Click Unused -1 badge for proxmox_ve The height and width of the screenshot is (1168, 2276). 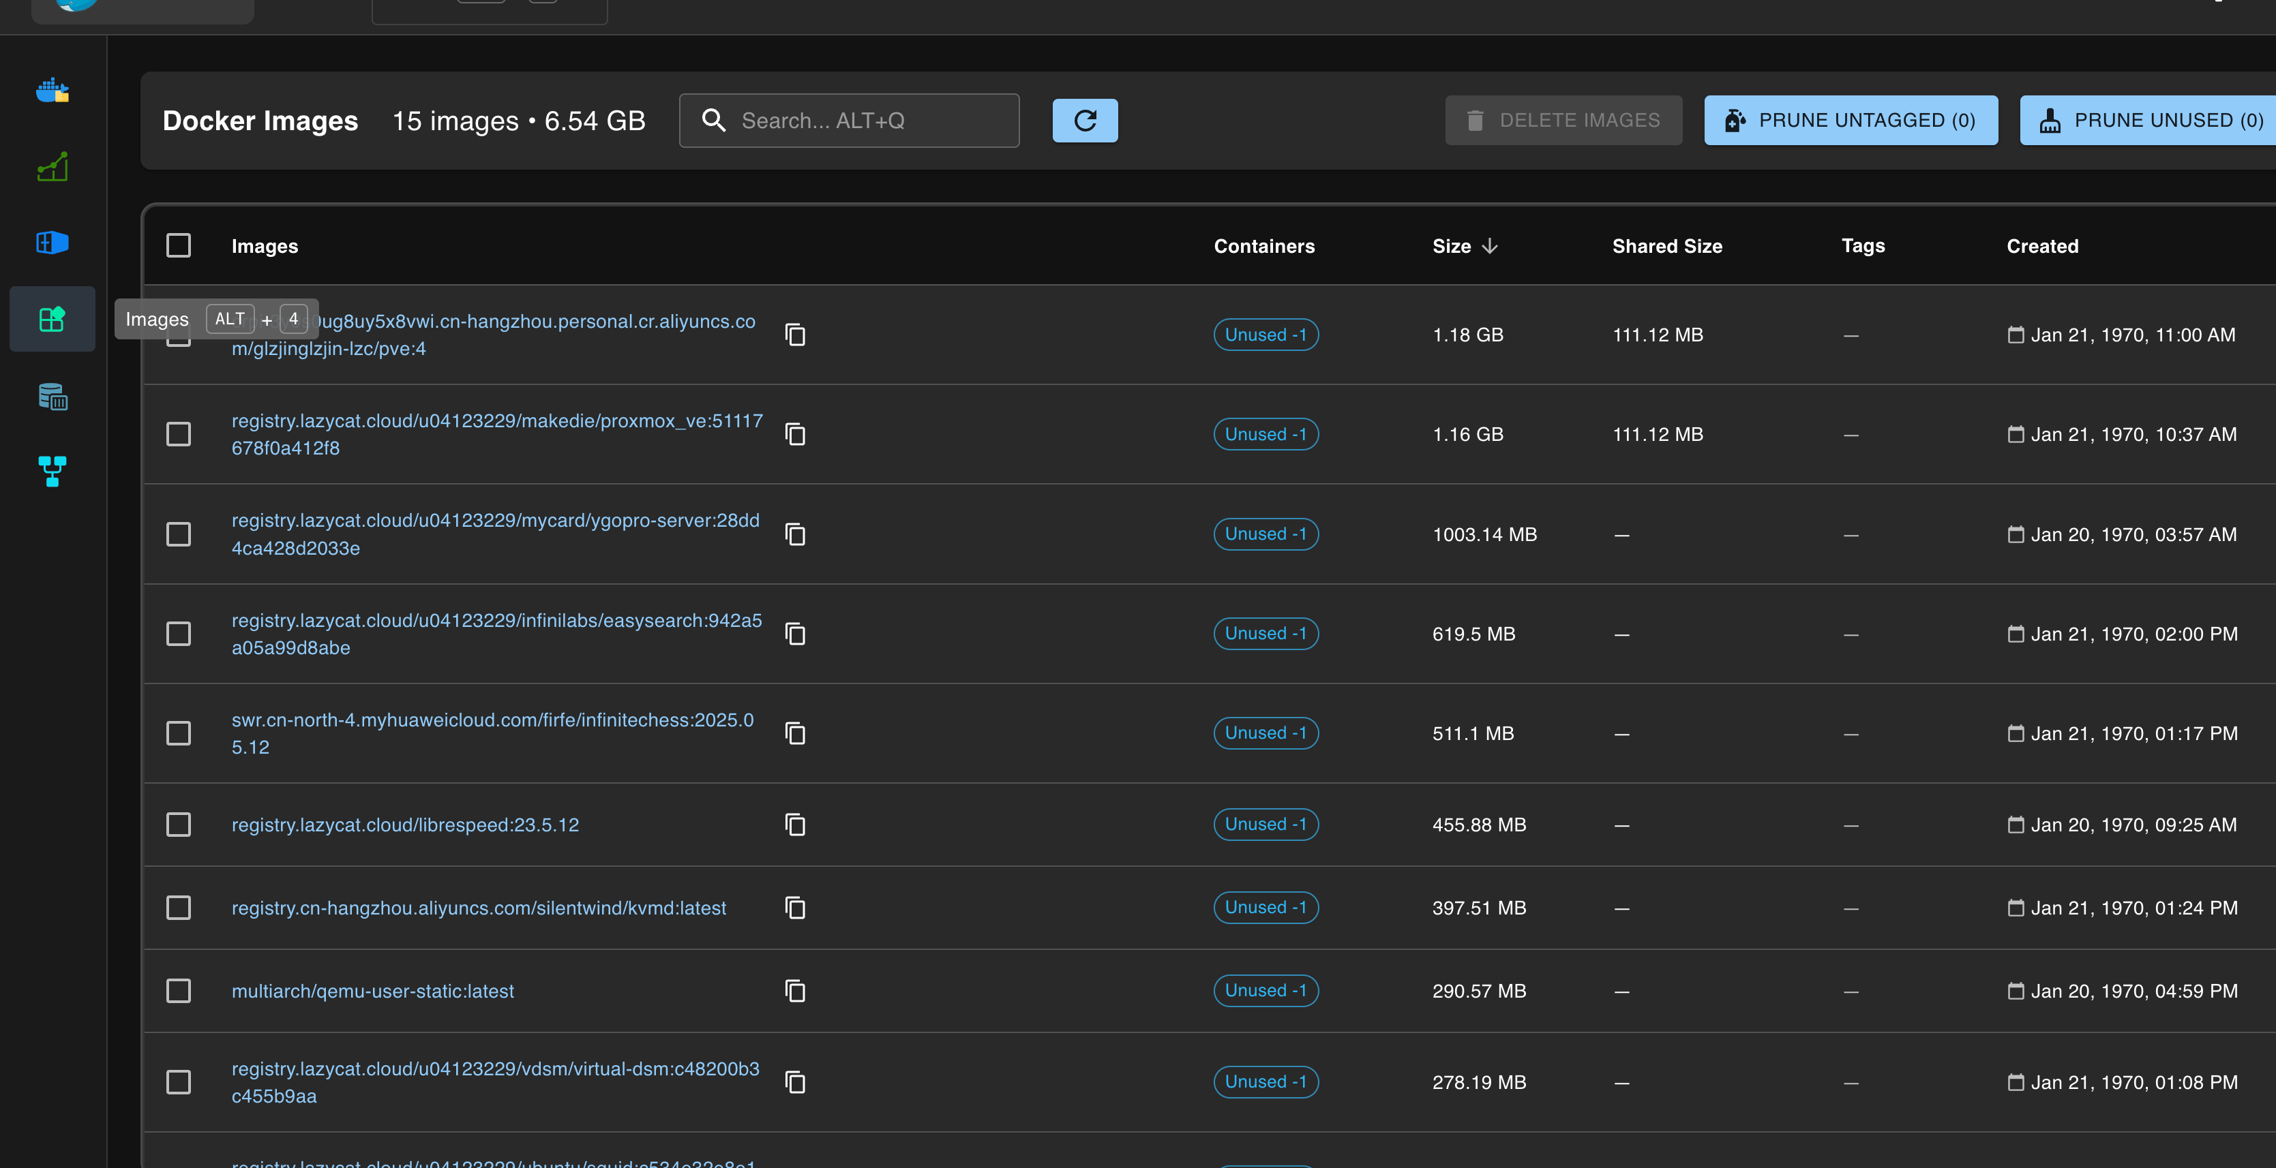(1266, 434)
